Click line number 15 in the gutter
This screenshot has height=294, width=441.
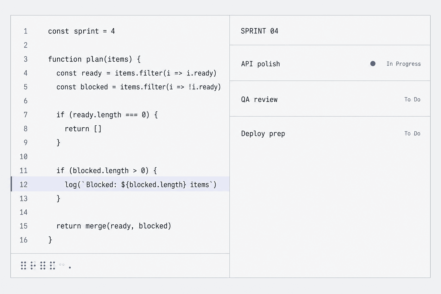pyautogui.click(x=24, y=226)
